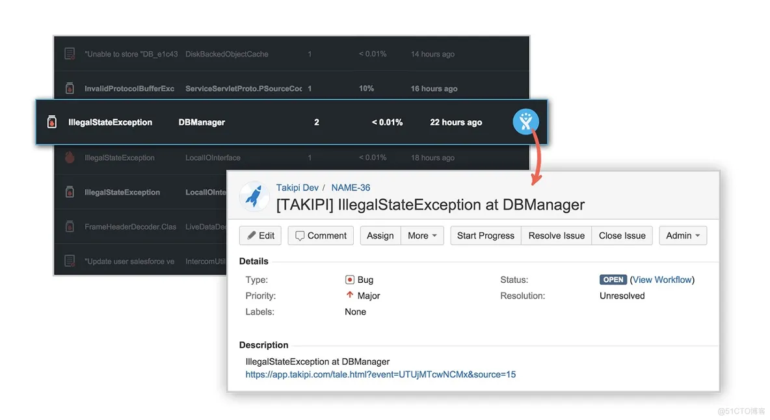Click Start Progress on the issue

click(x=486, y=235)
